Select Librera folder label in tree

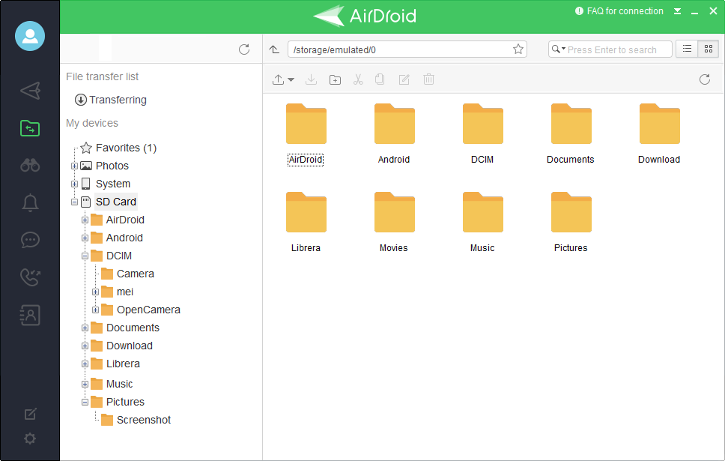pos(123,364)
